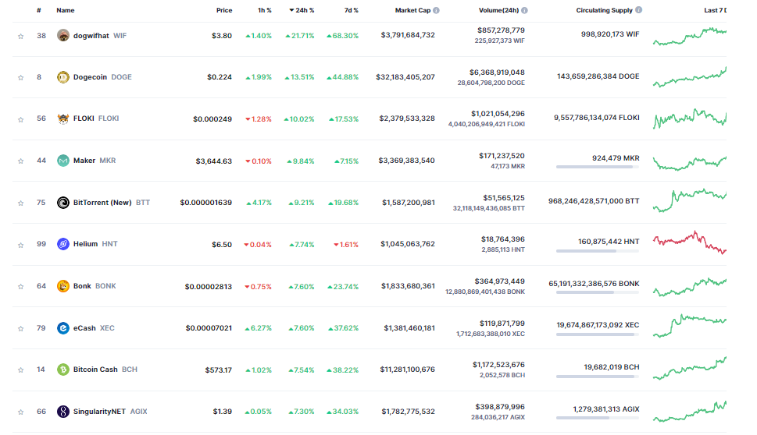Click Helium circulating supply progress bar
The width and height of the screenshot is (757, 435).
coord(597,250)
